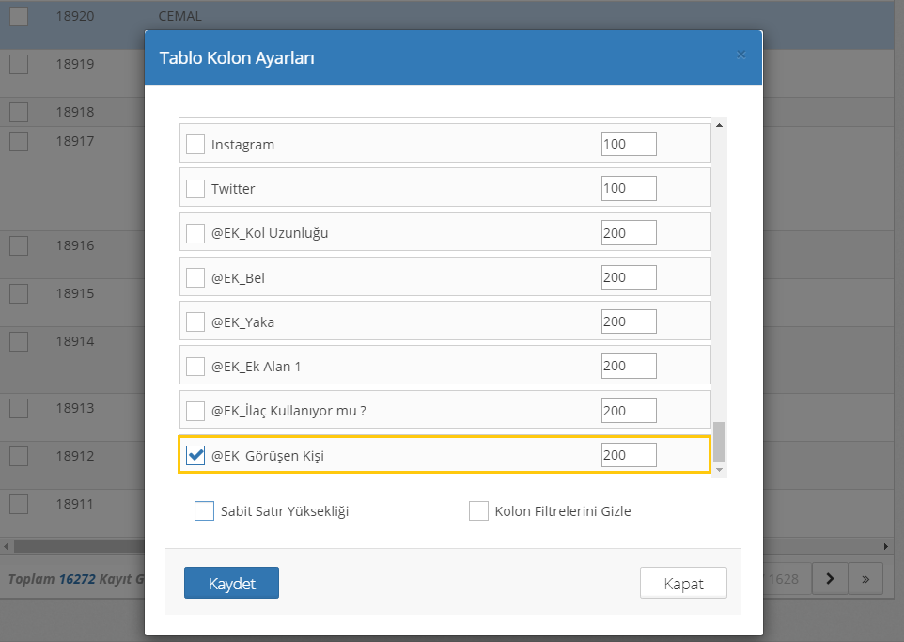Screen dimensions: 904x642
Task: Check the @EK_Bel column box
Action: pyautogui.click(x=195, y=277)
